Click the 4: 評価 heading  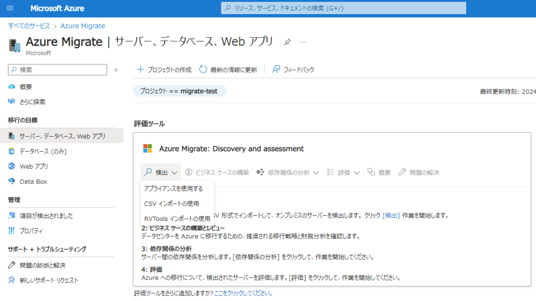tap(152, 270)
